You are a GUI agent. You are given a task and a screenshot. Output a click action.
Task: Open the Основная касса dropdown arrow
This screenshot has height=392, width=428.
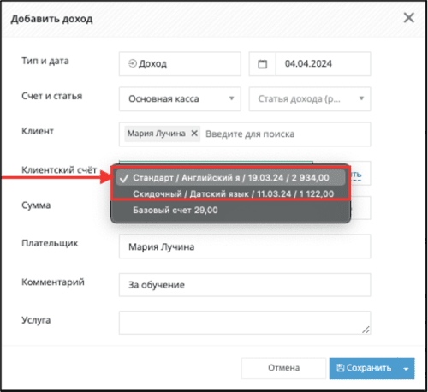[x=232, y=98]
